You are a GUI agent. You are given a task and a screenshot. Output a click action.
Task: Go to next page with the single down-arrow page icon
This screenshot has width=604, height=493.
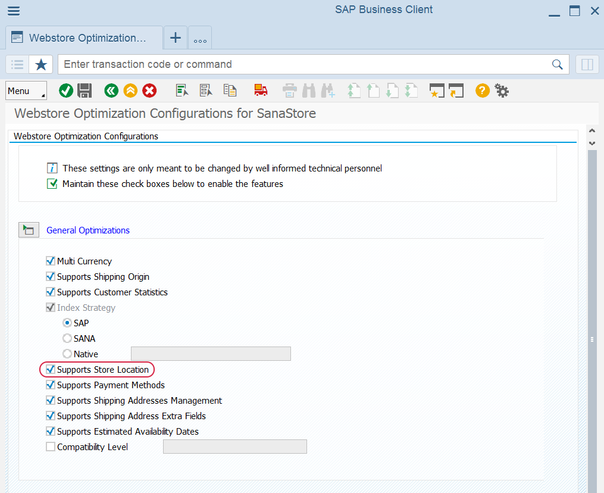392,91
